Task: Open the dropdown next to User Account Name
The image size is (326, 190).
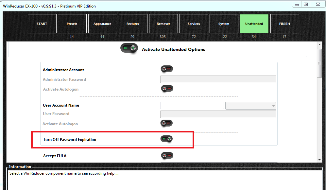Action: click(x=251, y=106)
